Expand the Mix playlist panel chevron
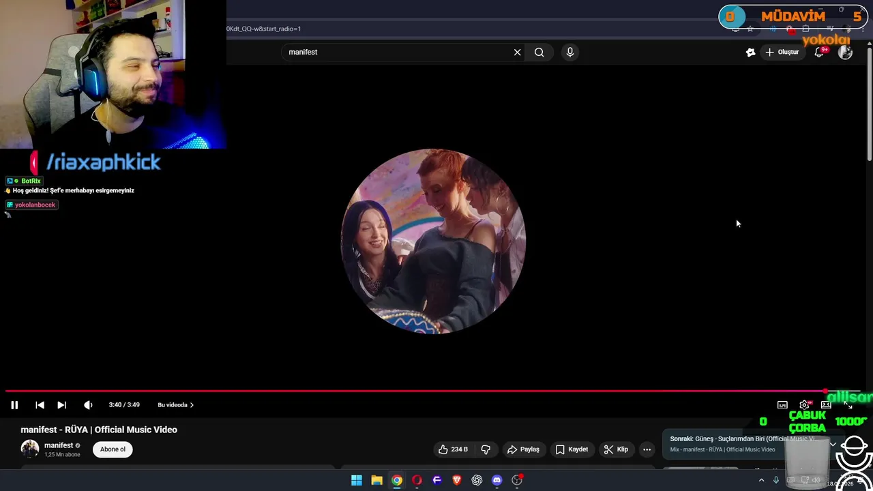 (x=833, y=445)
